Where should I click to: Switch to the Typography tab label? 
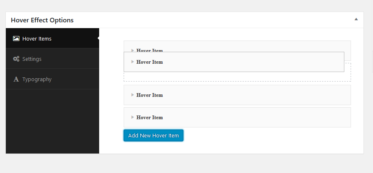(x=37, y=79)
